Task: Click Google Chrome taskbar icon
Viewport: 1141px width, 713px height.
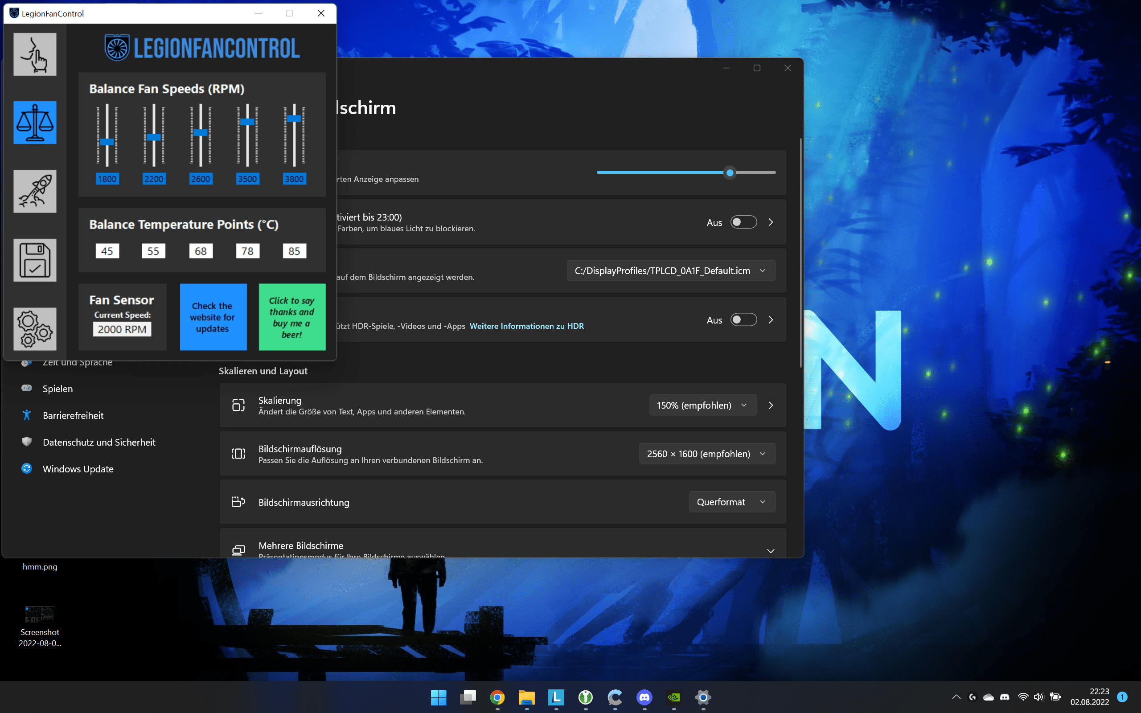Action: point(497,697)
